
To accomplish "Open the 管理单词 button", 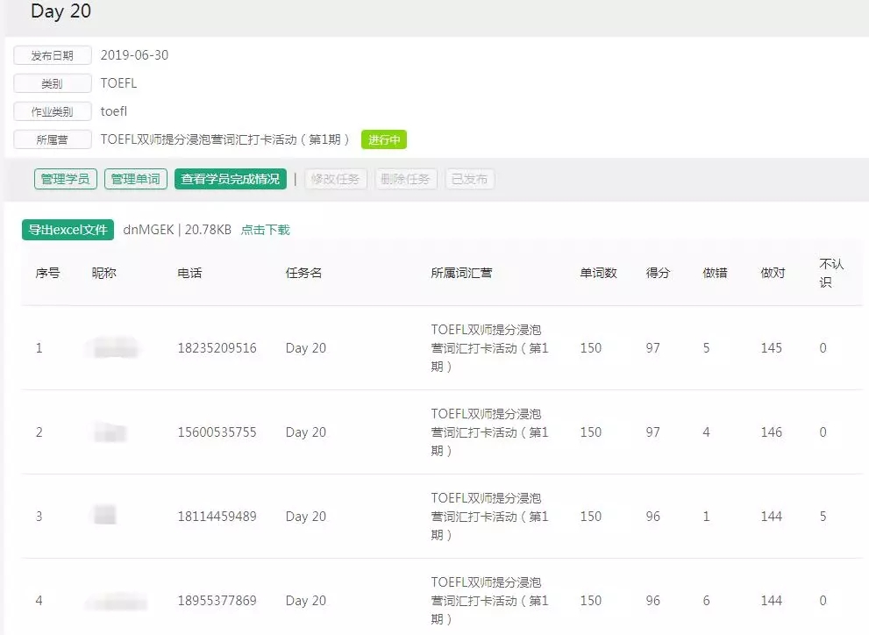I will click(x=136, y=179).
